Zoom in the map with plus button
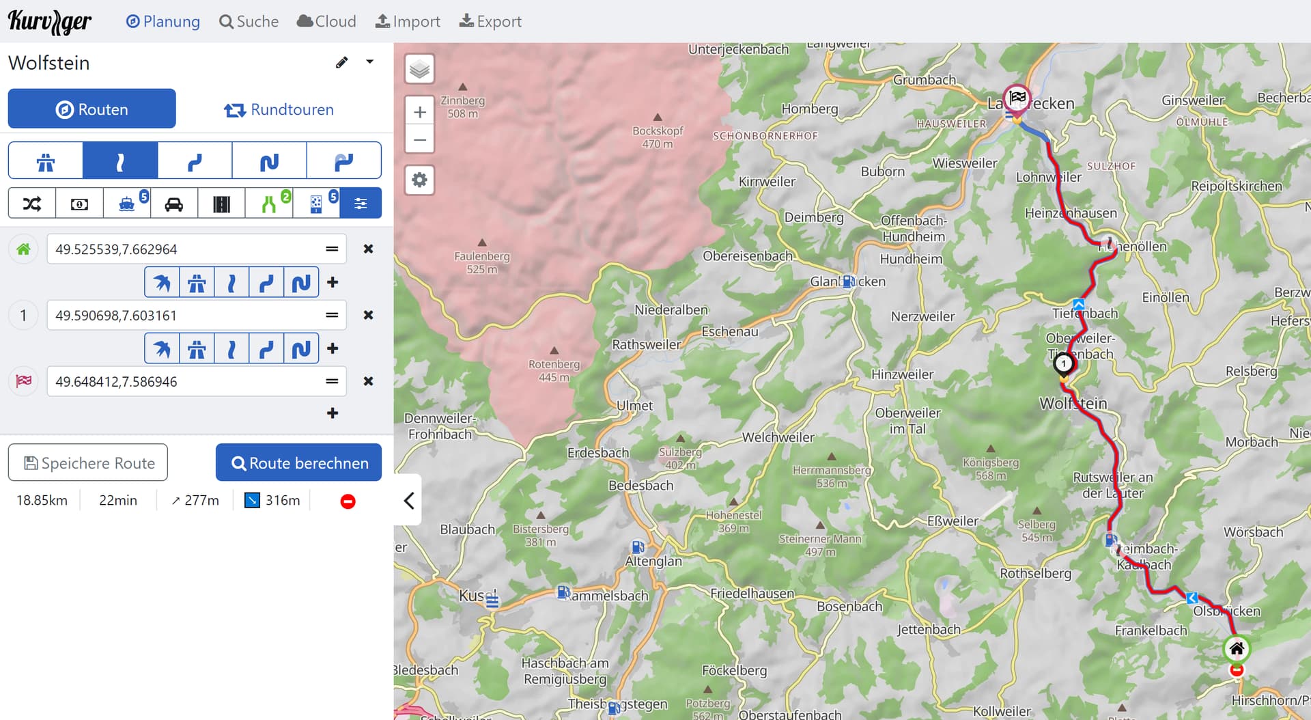 pos(419,112)
